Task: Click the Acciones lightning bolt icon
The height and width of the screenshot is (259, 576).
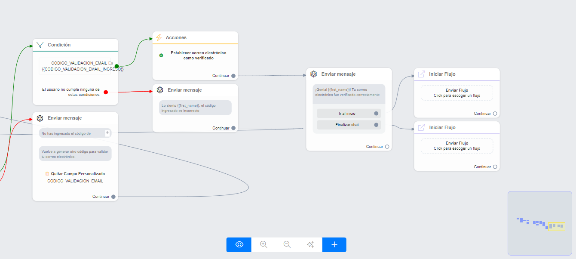Action: (x=159, y=38)
